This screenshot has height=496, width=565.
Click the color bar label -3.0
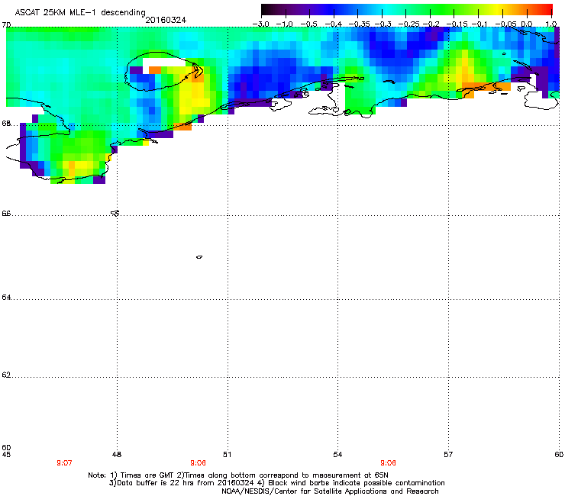click(260, 24)
